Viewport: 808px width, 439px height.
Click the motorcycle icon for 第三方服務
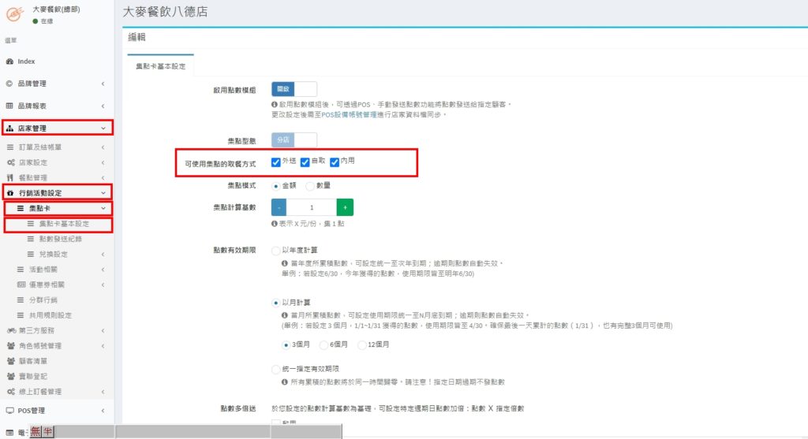[x=11, y=330]
